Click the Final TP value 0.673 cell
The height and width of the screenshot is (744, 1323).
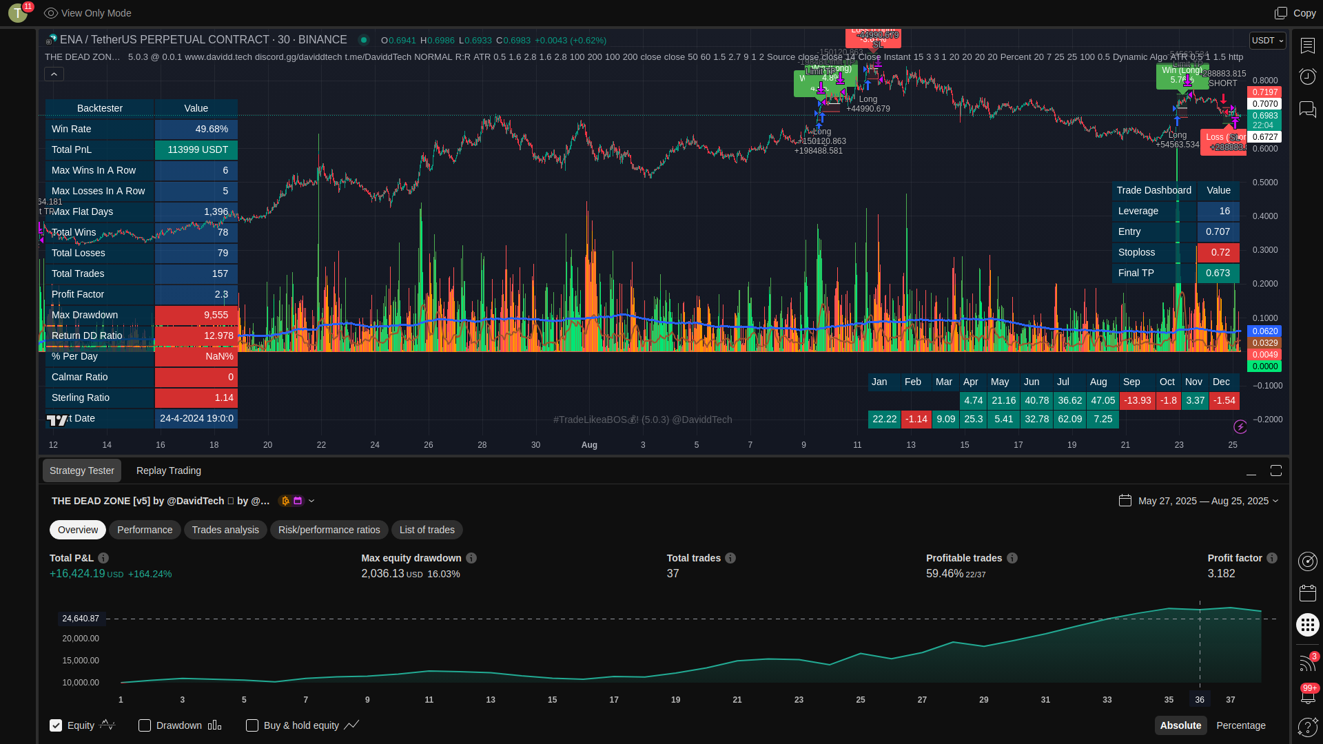(1218, 273)
